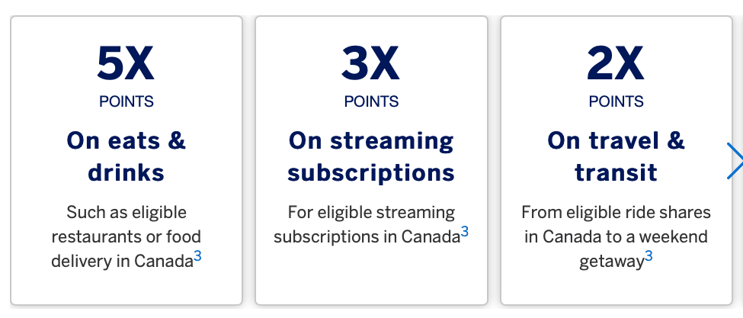Image resolution: width=743 pixels, height=318 pixels.
Task: Click the From eligible ride shares text
Action: pyautogui.click(x=616, y=213)
